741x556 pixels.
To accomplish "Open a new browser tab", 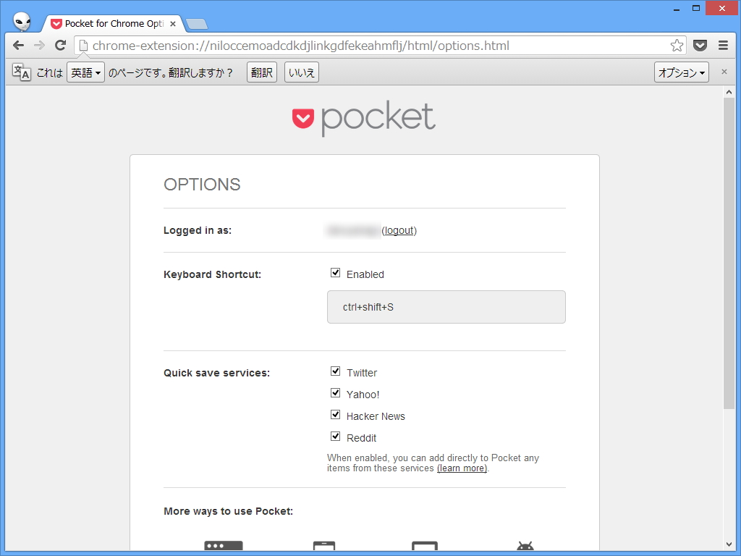I will tap(197, 24).
